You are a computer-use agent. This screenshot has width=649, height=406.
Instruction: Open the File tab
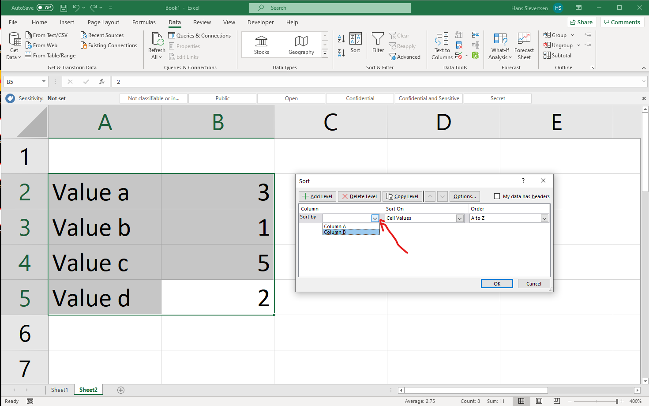(13, 23)
